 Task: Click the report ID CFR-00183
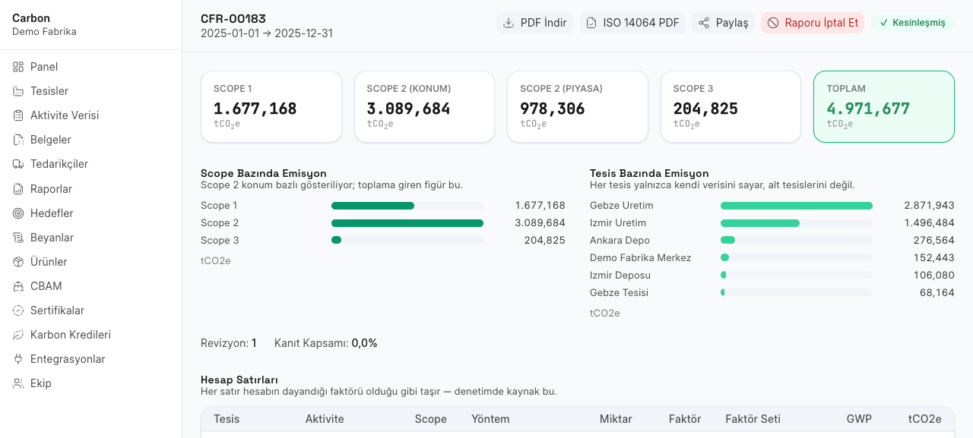233,19
